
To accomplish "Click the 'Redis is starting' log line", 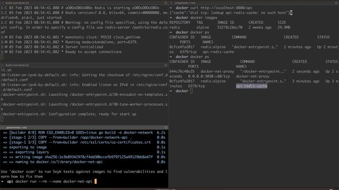I will [x=80, y=8].
